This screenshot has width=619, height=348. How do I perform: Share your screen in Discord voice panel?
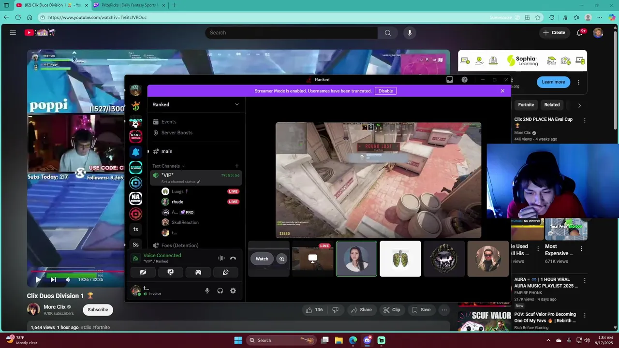(171, 272)
